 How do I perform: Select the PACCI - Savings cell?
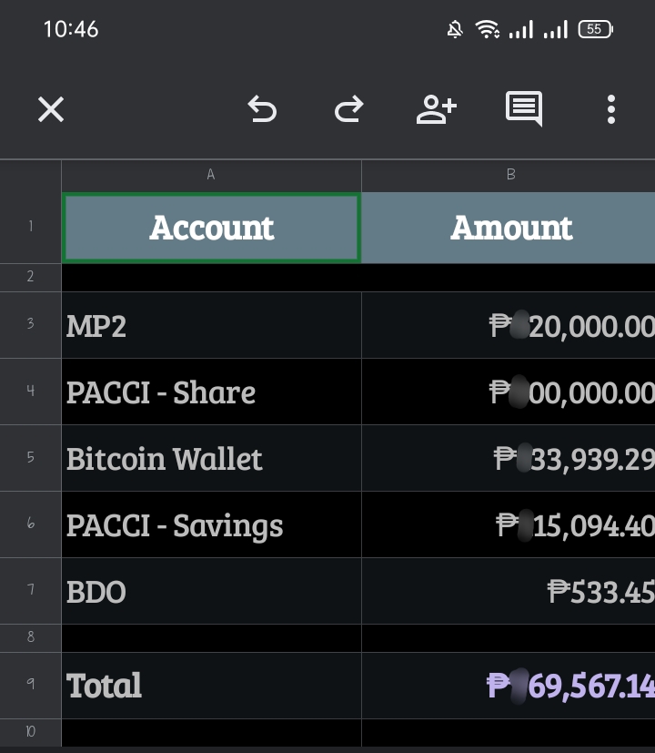(211, 524)
